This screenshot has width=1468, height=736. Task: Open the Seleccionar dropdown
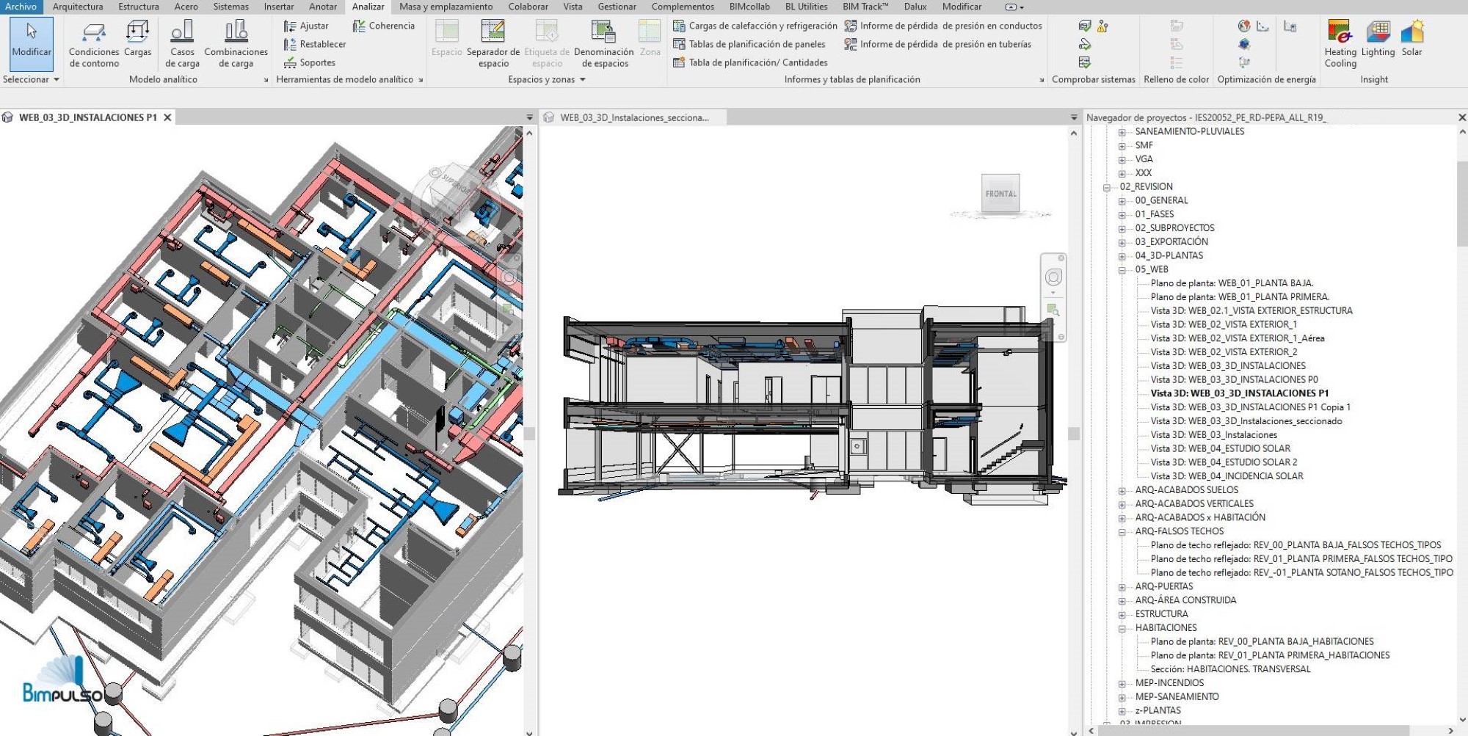[x=31, y=79]
